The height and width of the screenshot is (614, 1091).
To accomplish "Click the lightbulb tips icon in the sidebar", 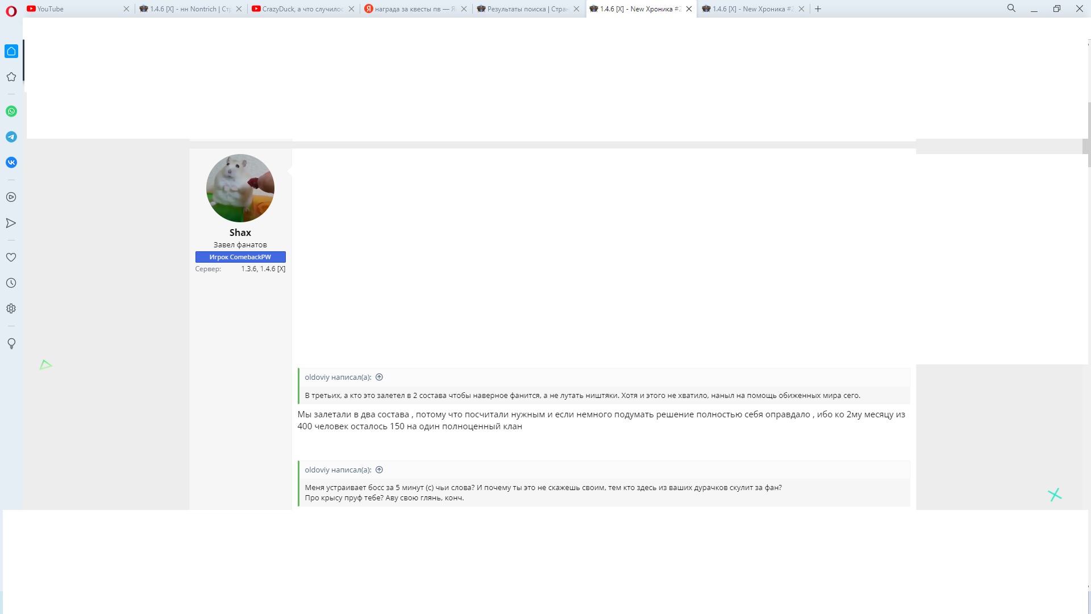I will point(11,343).
